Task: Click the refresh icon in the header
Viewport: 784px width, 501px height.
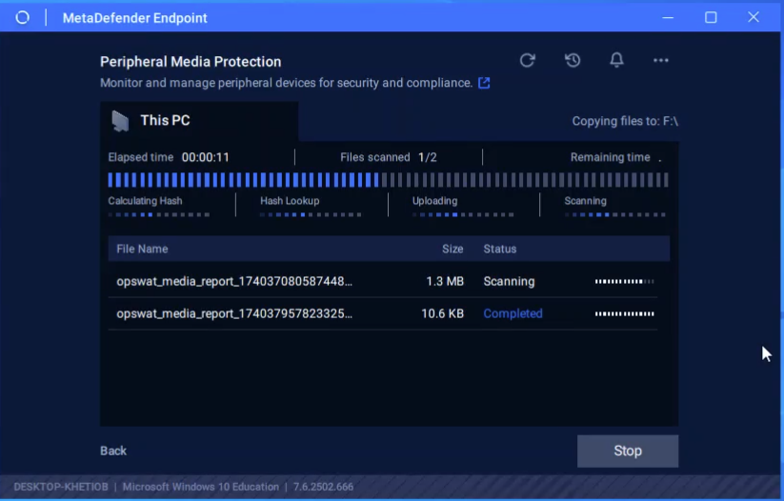Action: (x=527, y=61)
